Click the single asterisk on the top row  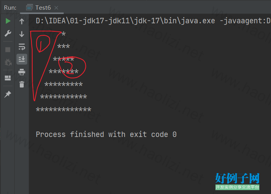(x=64, y=34)
